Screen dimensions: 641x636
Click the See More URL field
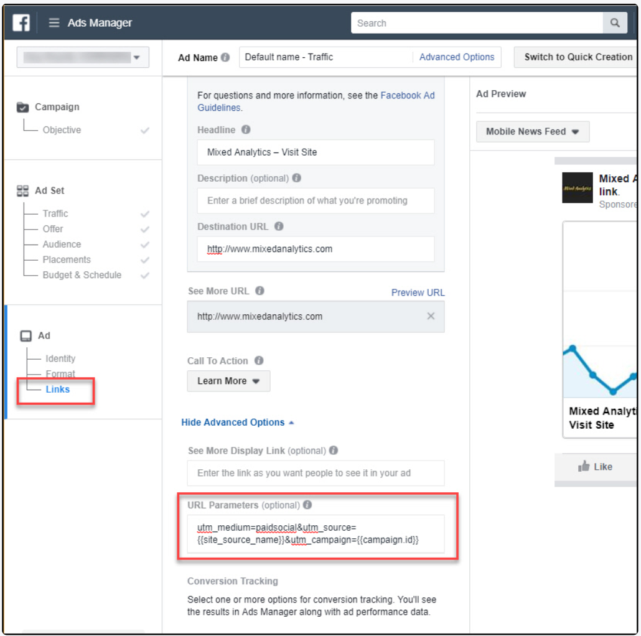[316, 316]
